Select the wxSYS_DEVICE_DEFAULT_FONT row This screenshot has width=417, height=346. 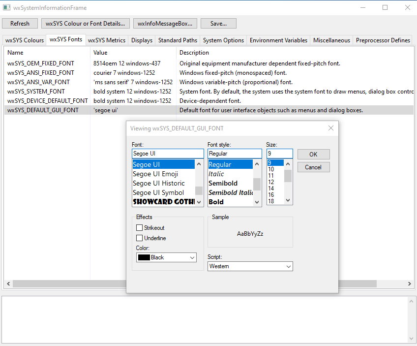click(x=209, y=100)
